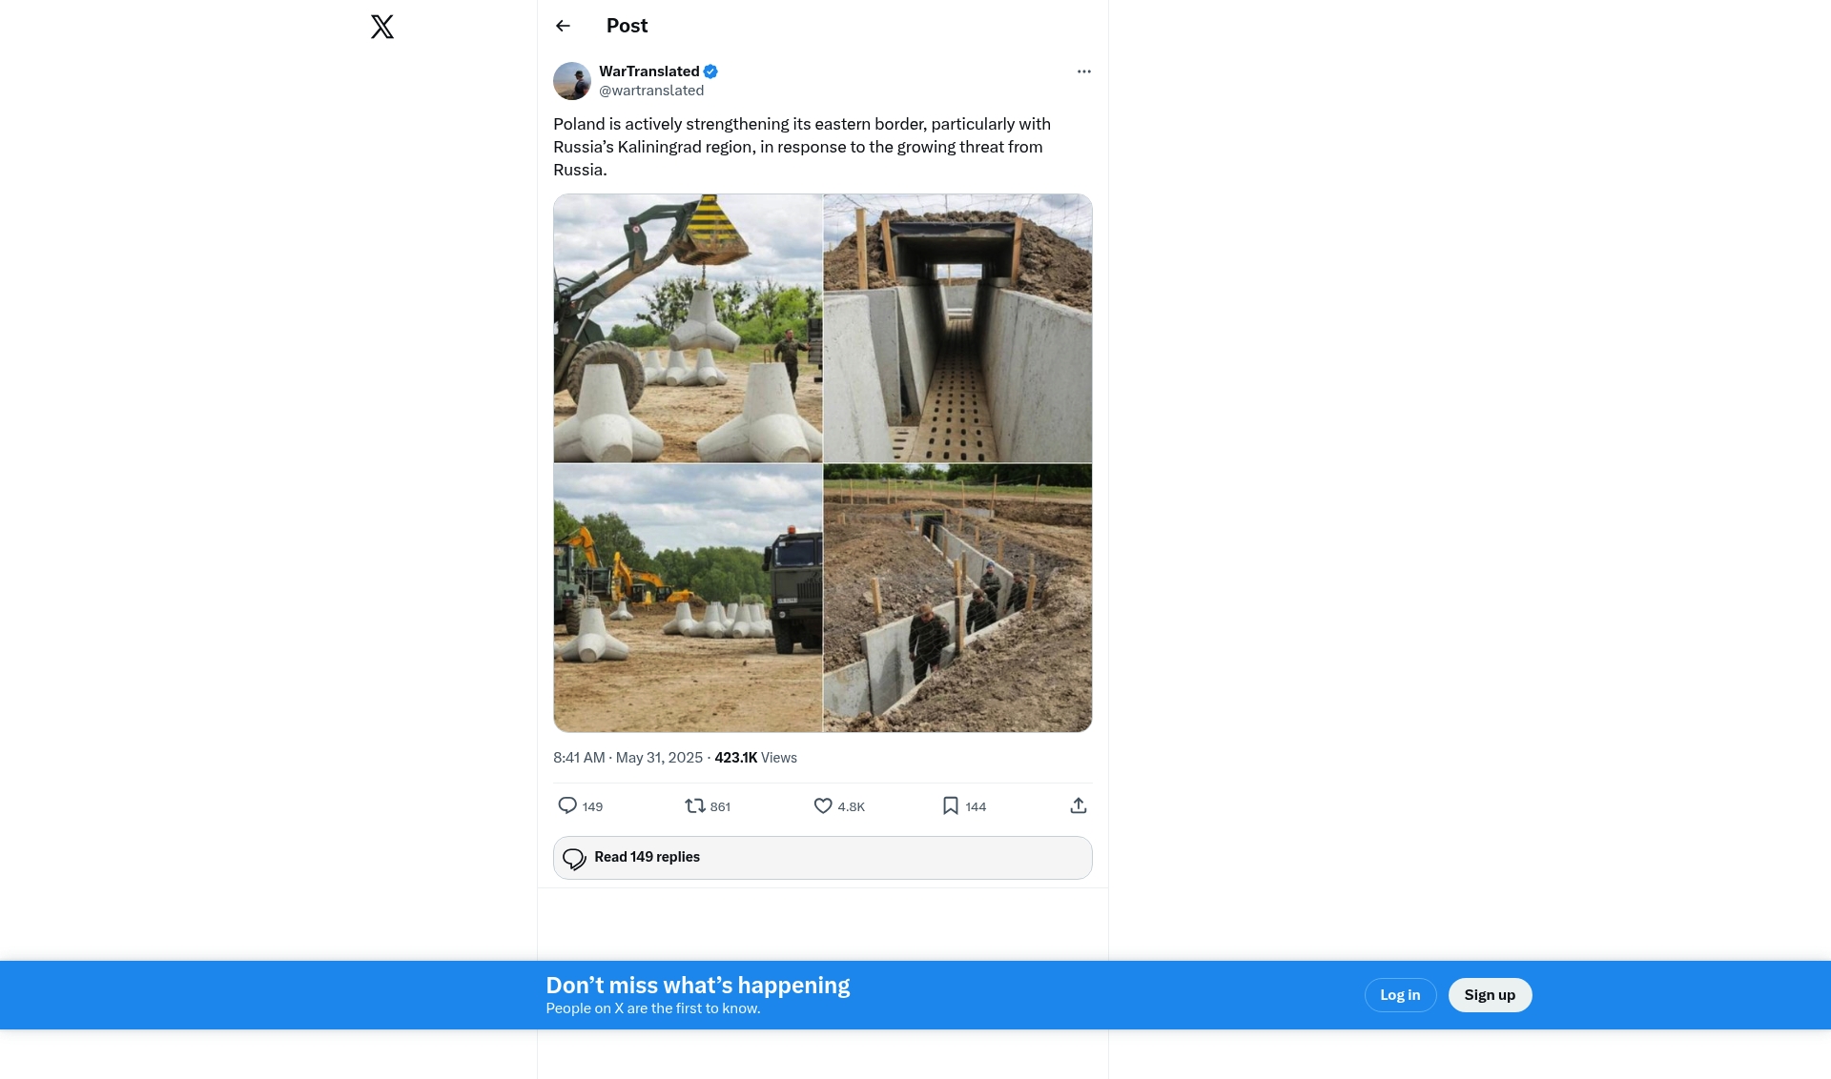
Task: Share the post via upload icon
Action: click(1079, 805)
